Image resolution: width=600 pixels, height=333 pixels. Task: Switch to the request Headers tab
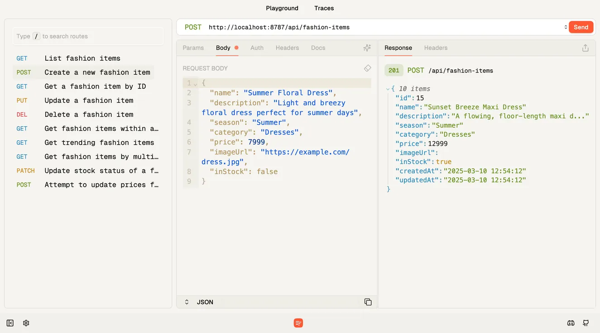pyautogui.click(x=287, y=48)
